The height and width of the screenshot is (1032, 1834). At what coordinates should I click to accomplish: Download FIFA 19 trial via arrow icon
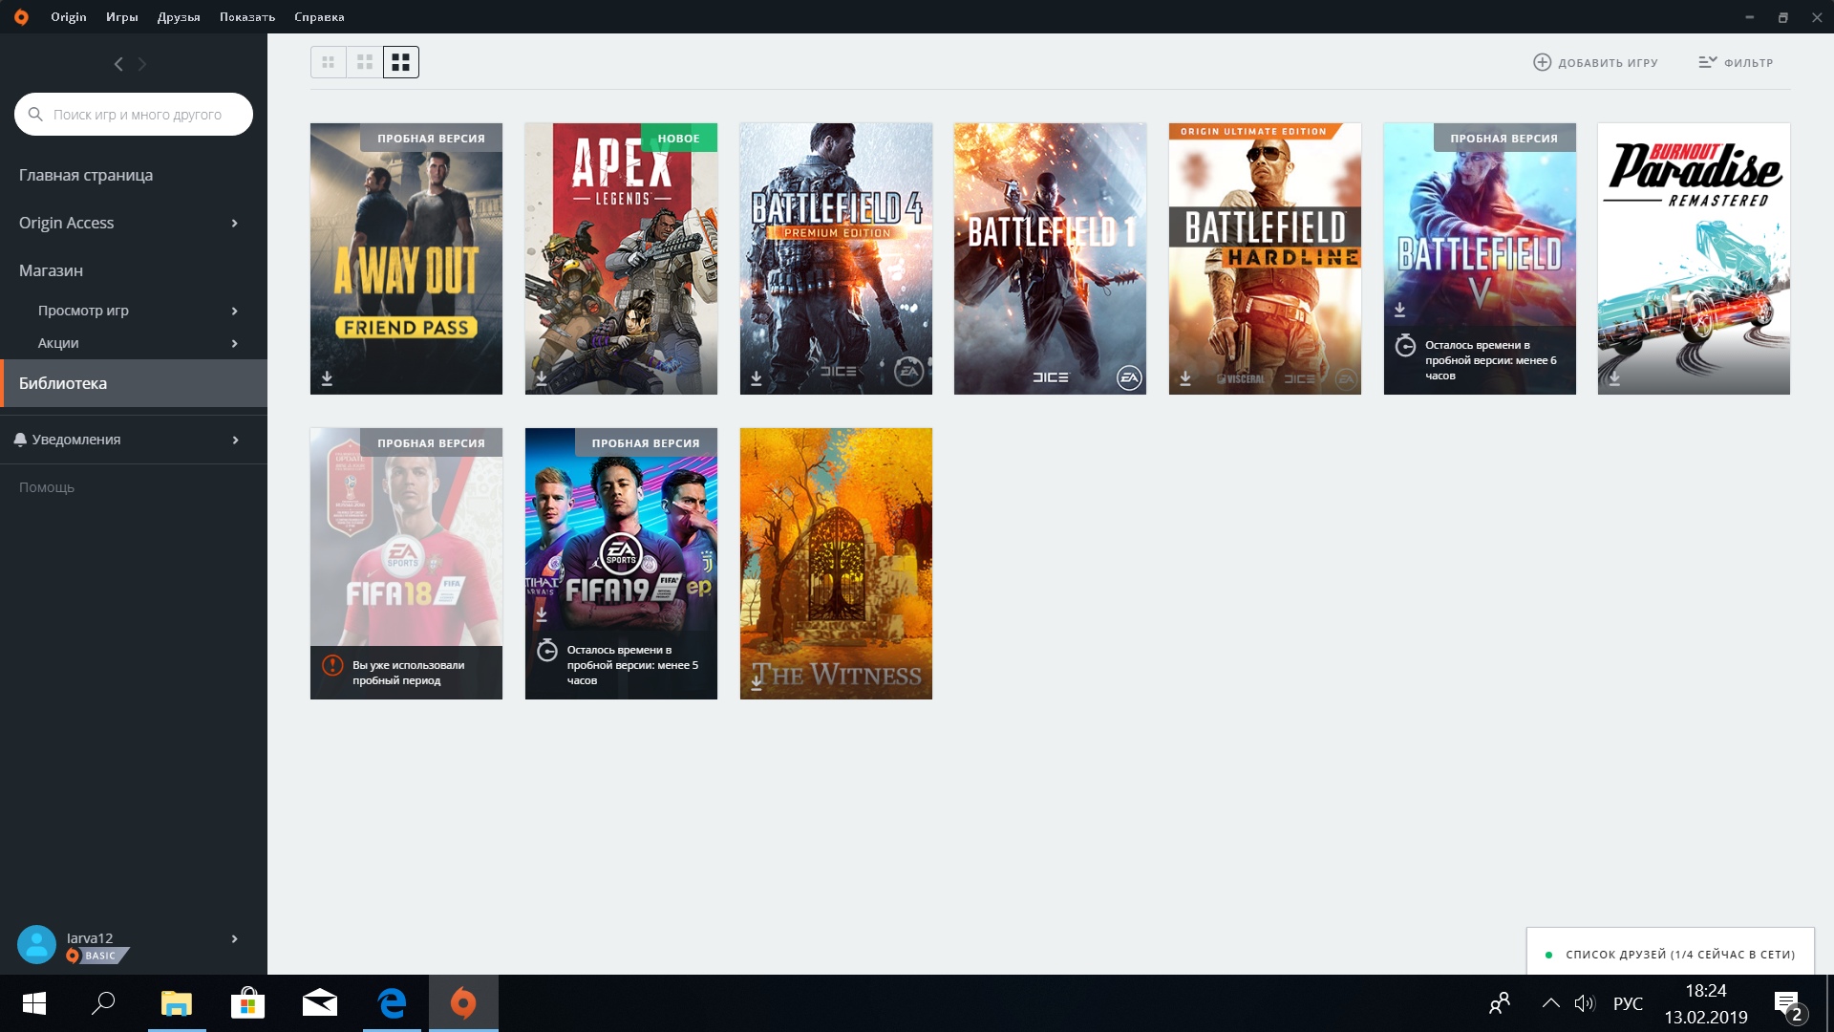(x=542, y=613)
